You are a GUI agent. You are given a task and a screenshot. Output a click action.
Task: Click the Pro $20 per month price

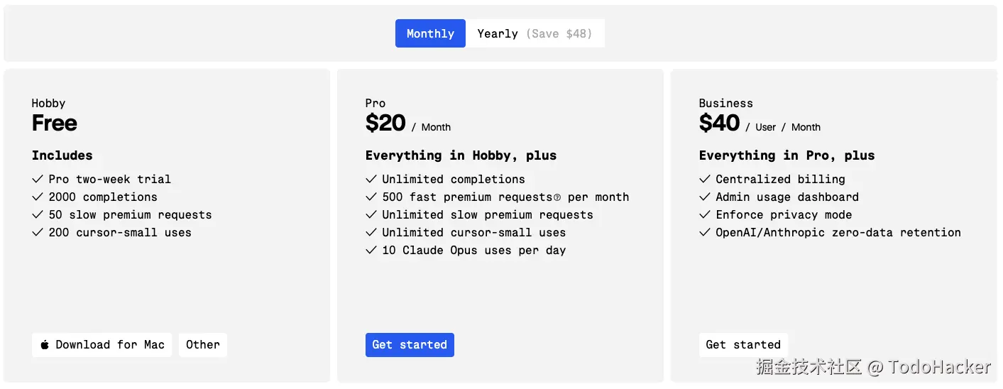point(385,124)
